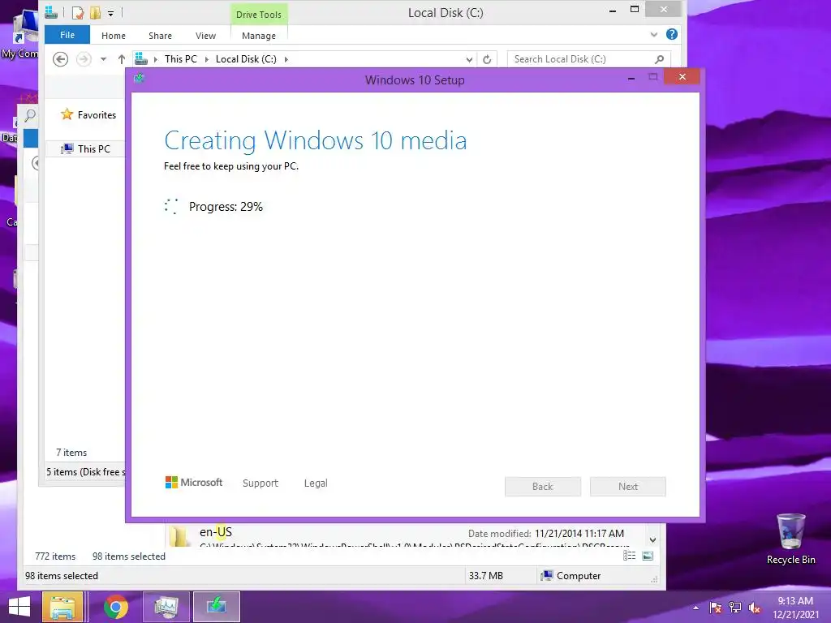The image size is (831, 623).
Task: Click the magnifier icon in left window
Action: 30,115
